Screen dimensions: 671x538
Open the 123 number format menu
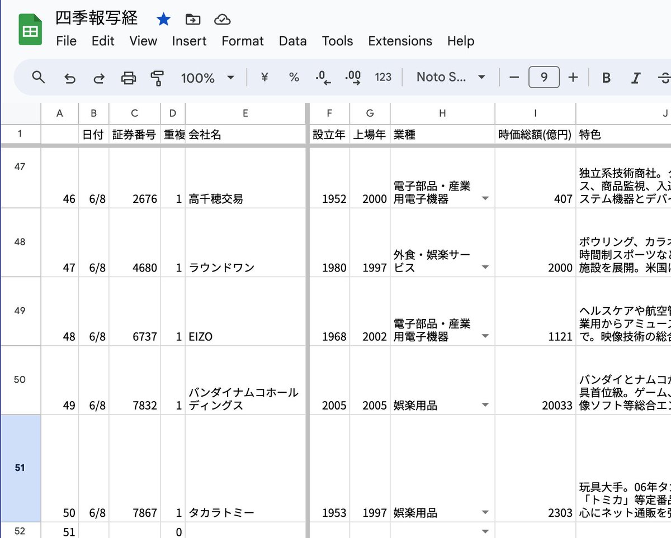click(x=384, y=77)
